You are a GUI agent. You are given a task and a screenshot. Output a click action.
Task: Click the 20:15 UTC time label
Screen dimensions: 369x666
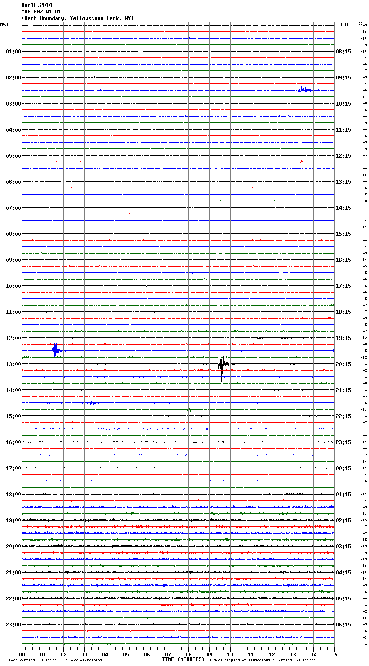(343, 364)
